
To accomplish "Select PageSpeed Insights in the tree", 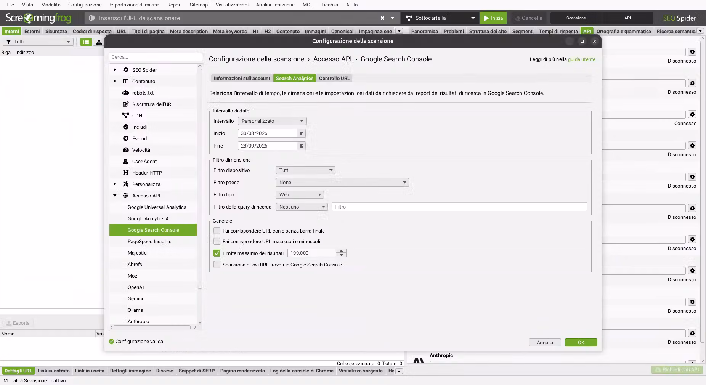I will (x=153, y=241).
